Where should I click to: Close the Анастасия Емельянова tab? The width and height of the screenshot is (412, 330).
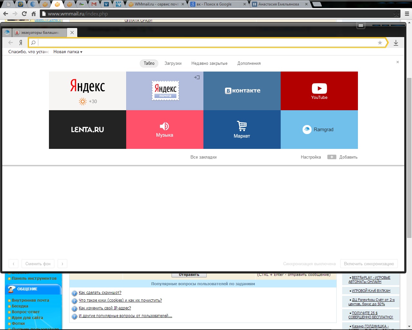click(x=306, y=4)
